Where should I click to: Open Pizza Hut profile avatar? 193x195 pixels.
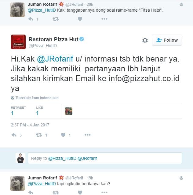pyautogui.click(x=18, y=42)
